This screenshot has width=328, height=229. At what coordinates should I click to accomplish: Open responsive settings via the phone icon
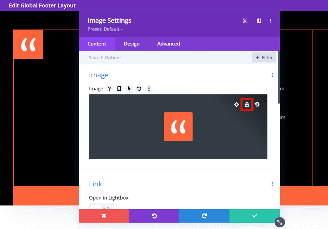pyautogui.click(x=119, y=89)
